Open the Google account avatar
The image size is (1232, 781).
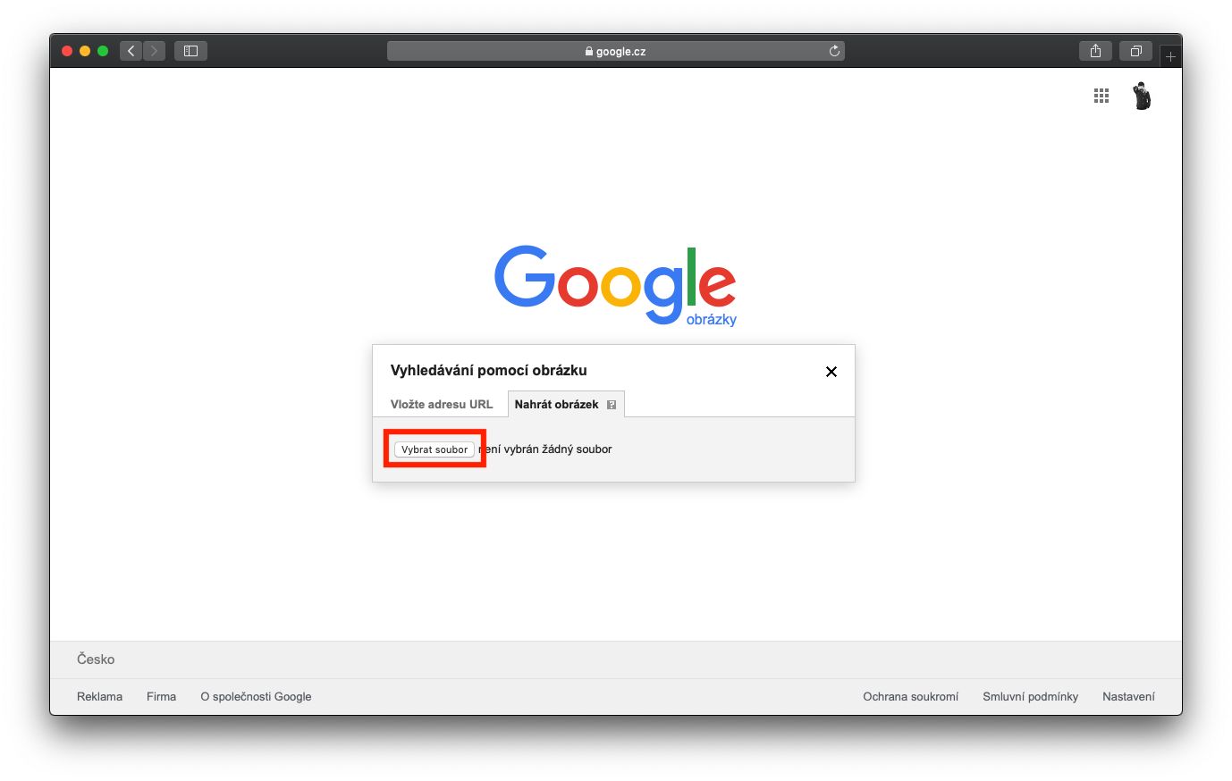[1142, 96]
